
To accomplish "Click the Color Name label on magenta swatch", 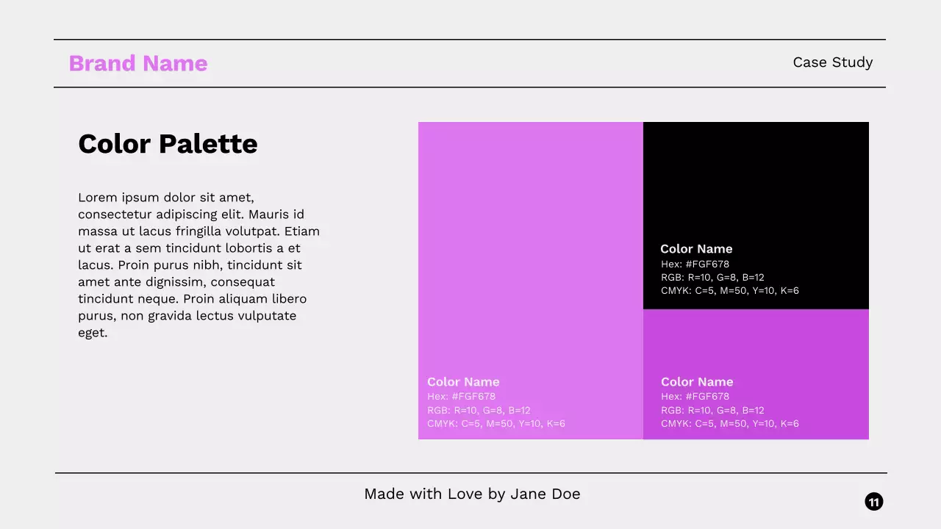I will point(697,382).
